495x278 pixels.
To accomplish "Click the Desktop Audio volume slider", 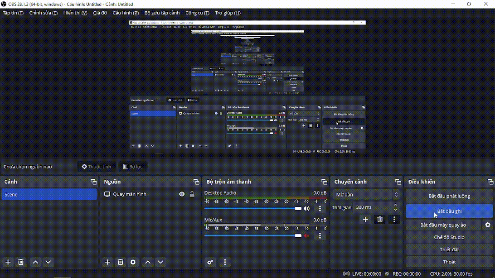I will coord(252,209).
